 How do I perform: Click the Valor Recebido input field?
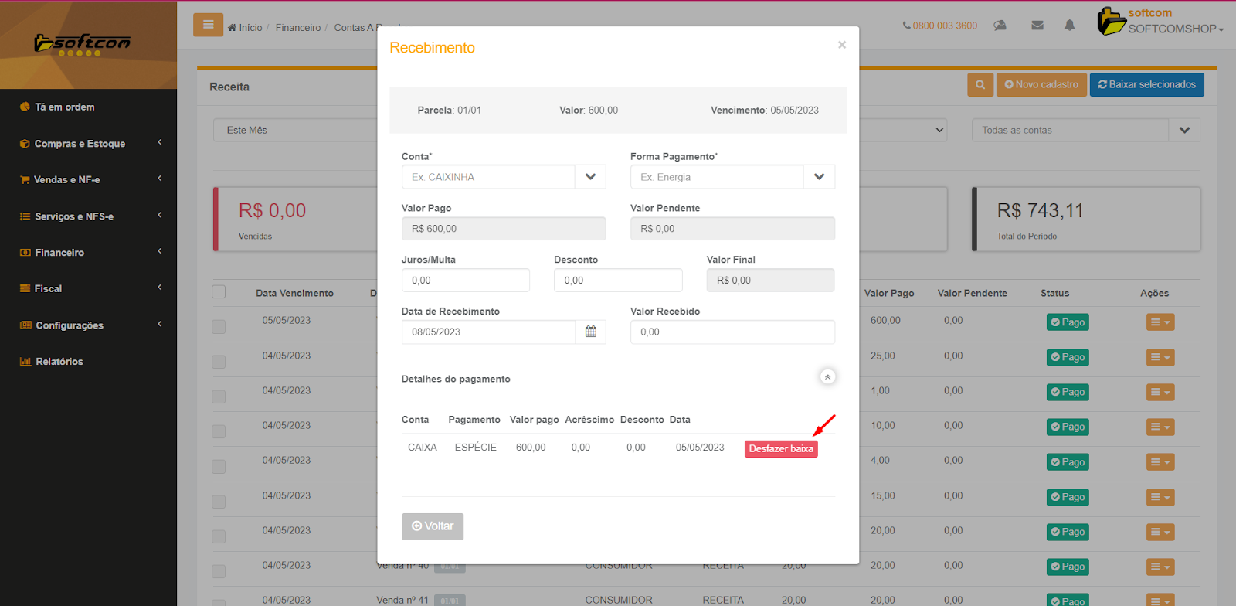point(732,332)
